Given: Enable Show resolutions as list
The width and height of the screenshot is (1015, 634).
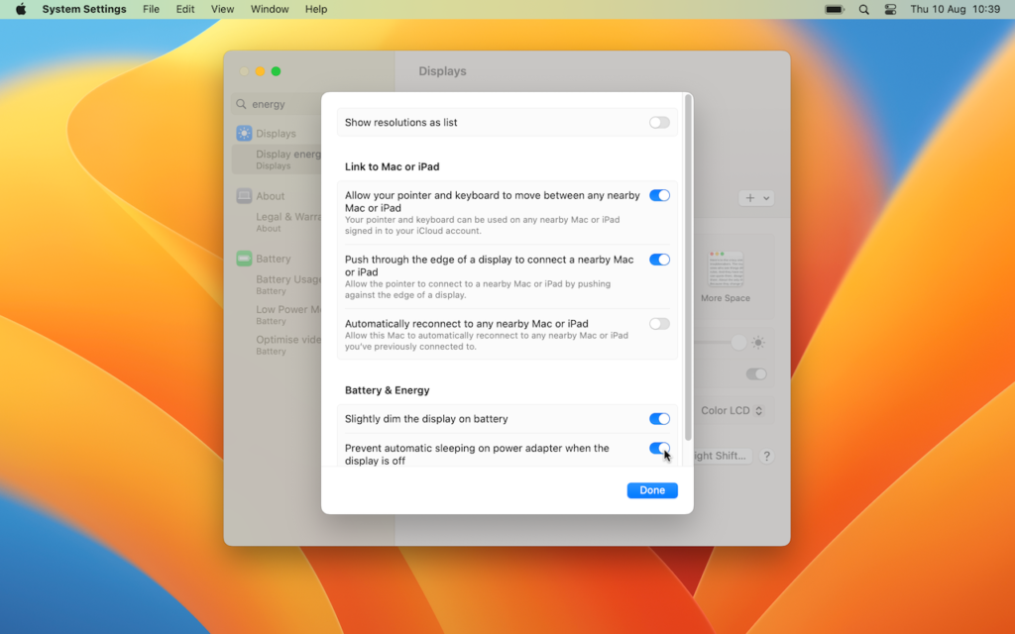Looking at the screenshot, I should (659, 123).
